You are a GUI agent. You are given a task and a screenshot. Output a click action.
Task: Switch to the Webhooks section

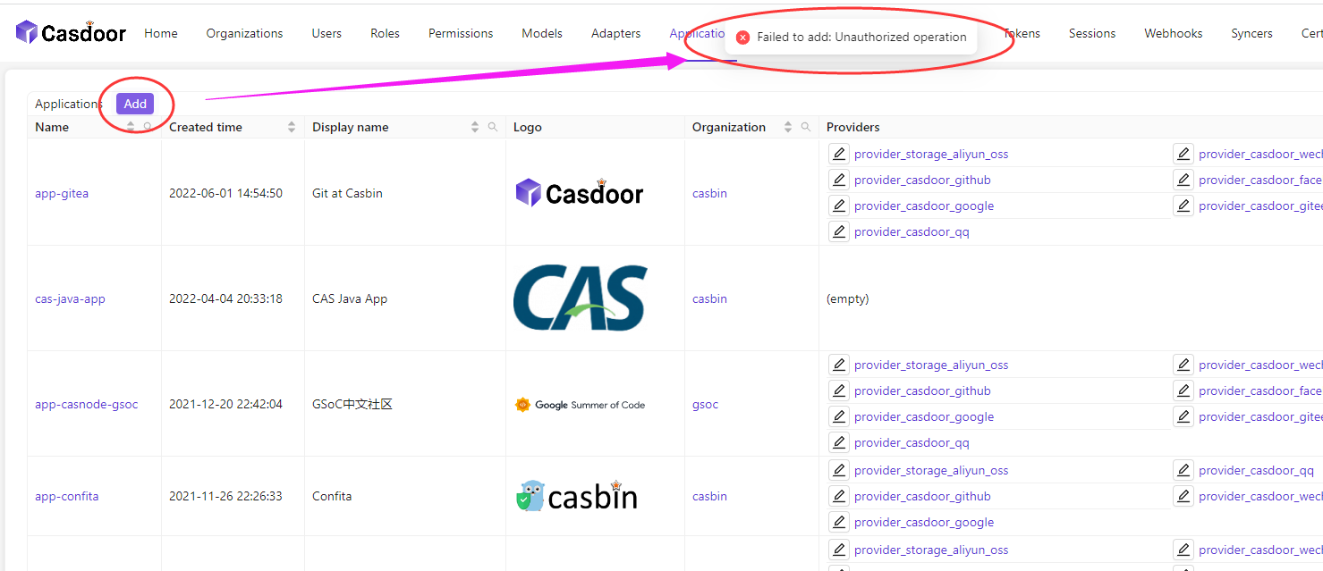click(1172, 33)
